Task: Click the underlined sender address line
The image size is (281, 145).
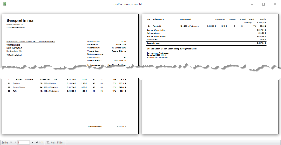Action: coord(31,41)
